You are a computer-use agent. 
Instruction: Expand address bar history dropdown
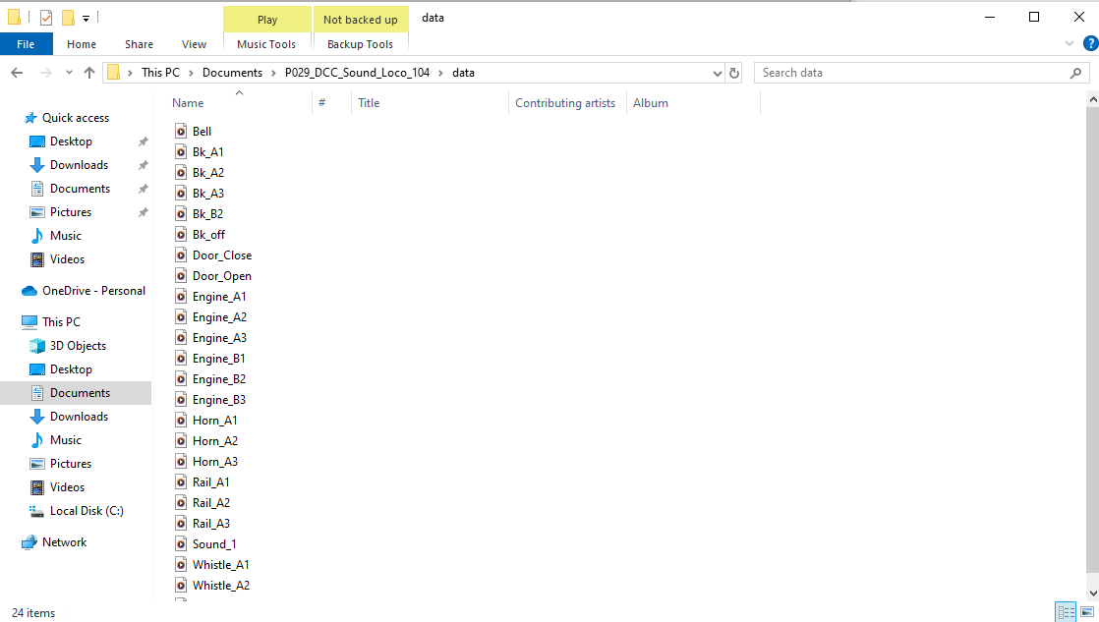[717, 73]
